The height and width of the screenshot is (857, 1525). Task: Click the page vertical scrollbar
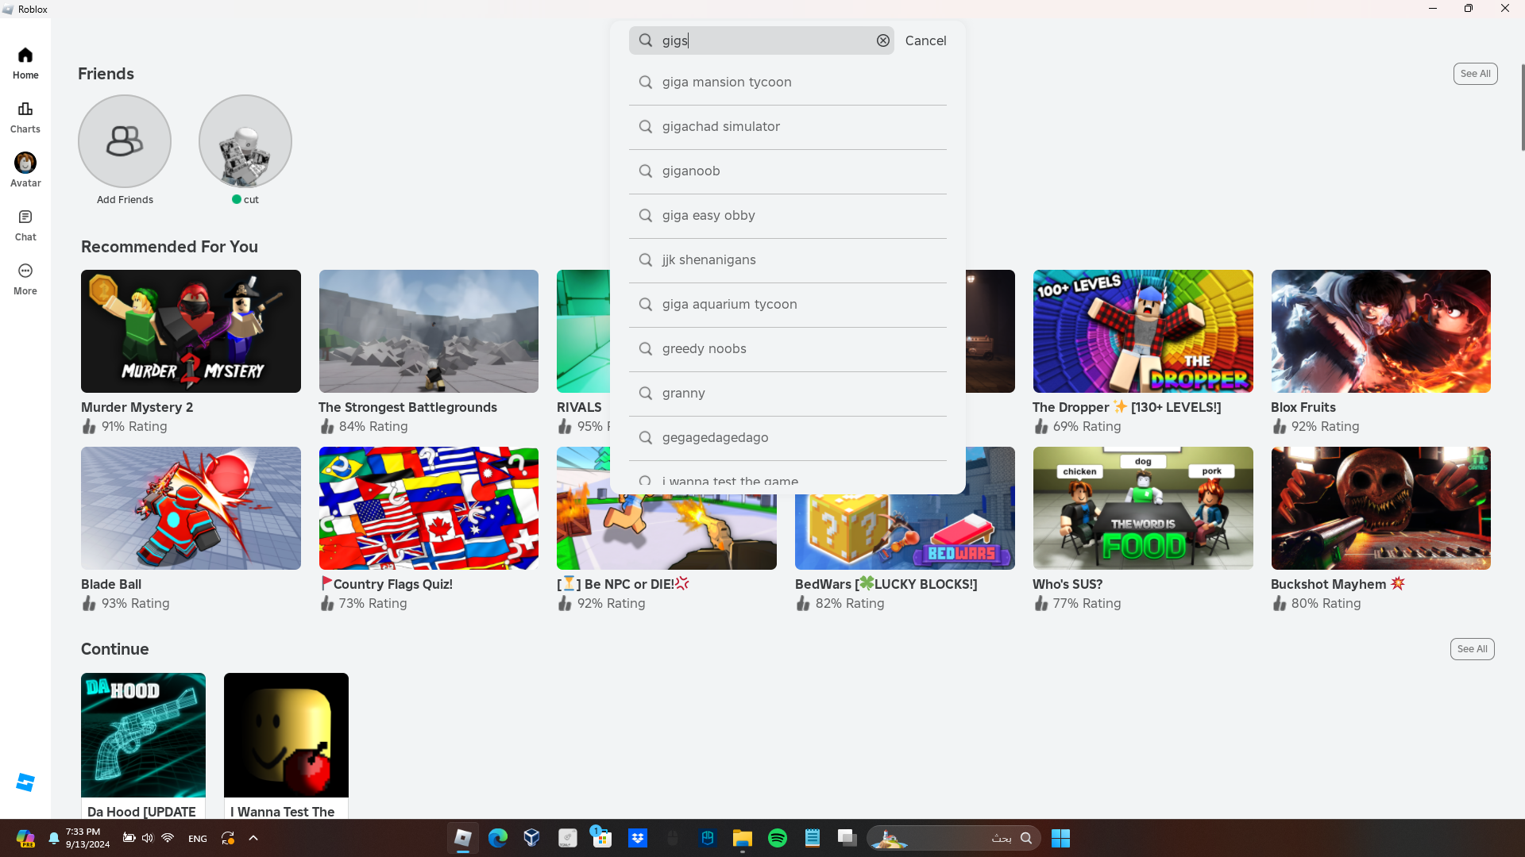[1522, 107]
